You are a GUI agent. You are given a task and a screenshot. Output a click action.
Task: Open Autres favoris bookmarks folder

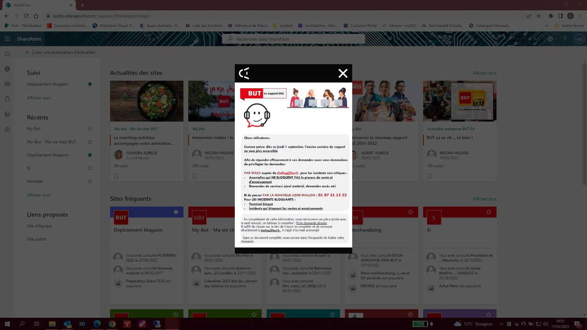pyautogui.click(x=569, y=26)
